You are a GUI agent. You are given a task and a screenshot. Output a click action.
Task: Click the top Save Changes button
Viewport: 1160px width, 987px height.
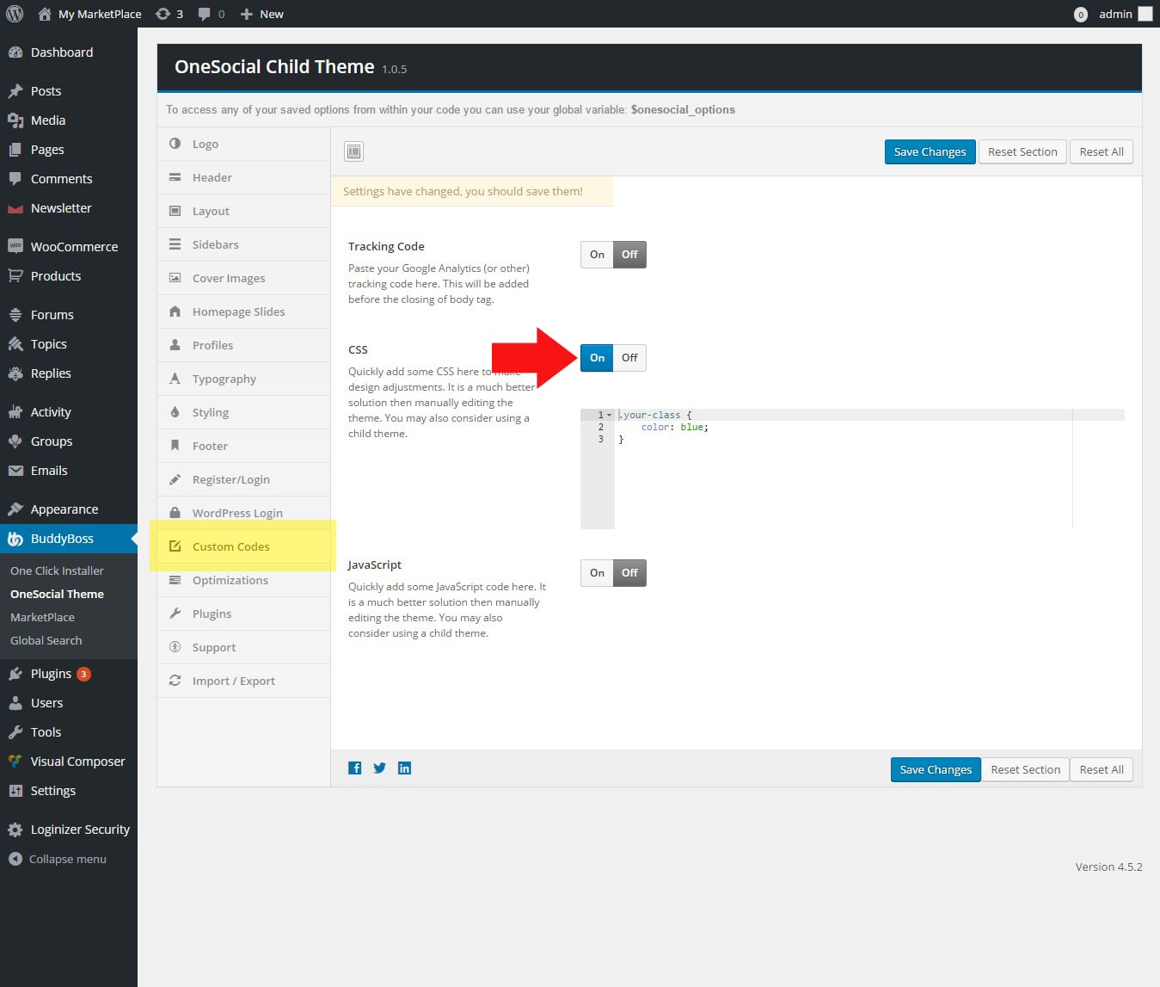click(x=930, y=152)
